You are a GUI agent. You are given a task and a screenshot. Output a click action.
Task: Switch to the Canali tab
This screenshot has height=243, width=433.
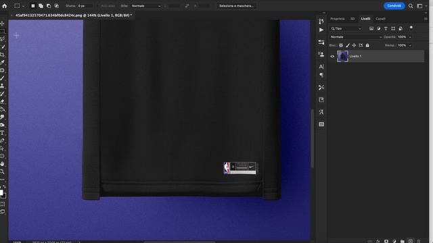[380, 19]
